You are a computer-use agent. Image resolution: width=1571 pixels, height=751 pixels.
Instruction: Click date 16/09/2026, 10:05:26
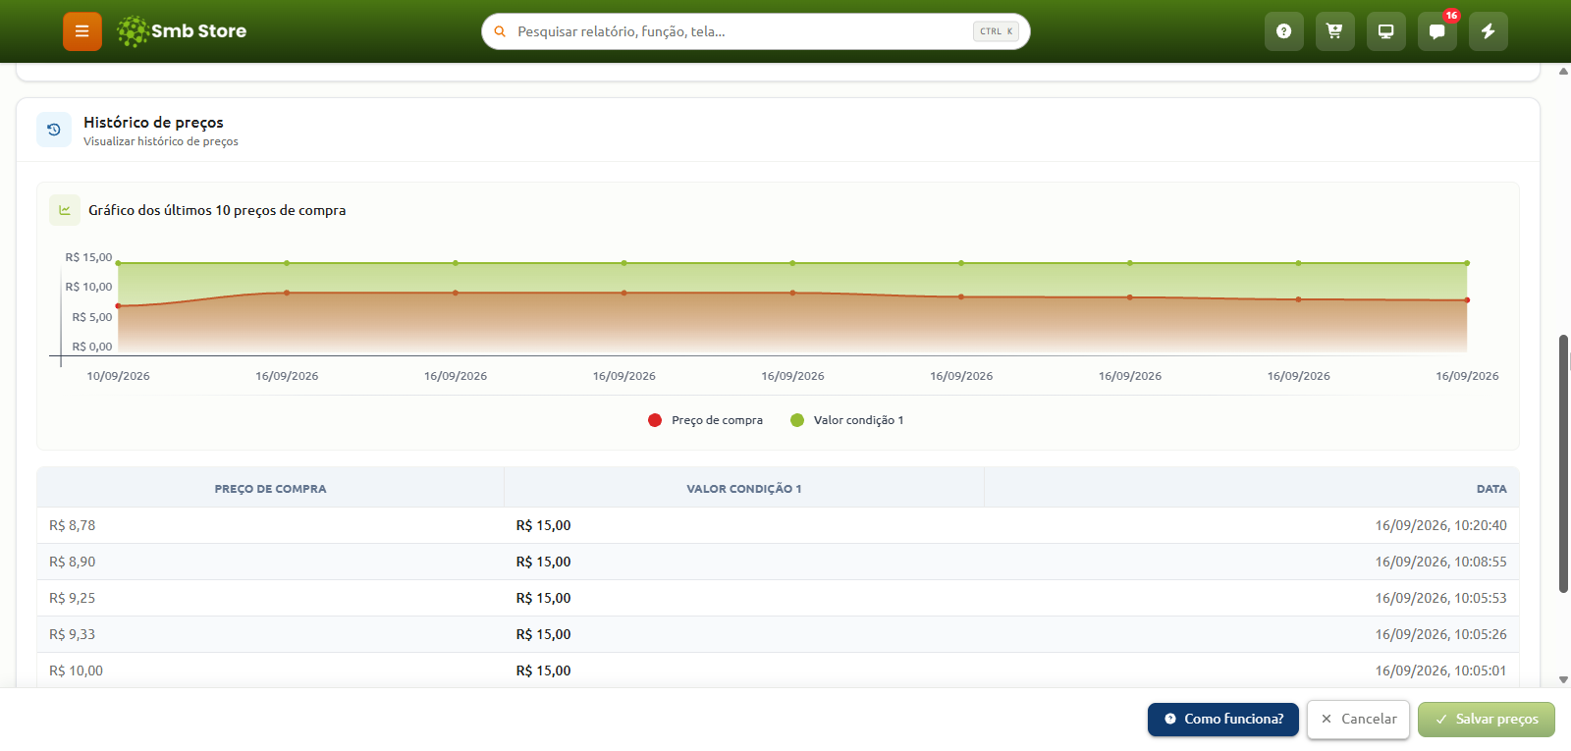pyautogui.click(x=1440, y=634)
